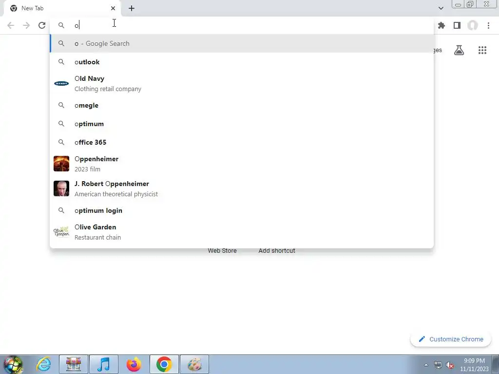
Task: Open the Search Labs flask icon
Action: coord(459,50)
